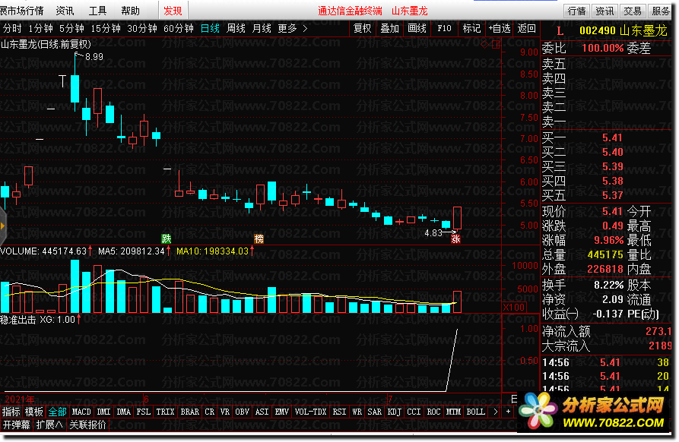Image resolution: width=679 pixels, height=442 pixels.
Task: Select the 日线 daily chart tab
Action: pos(210,29)
